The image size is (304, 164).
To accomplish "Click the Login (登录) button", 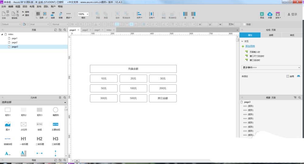I will (x=292, y=14).
